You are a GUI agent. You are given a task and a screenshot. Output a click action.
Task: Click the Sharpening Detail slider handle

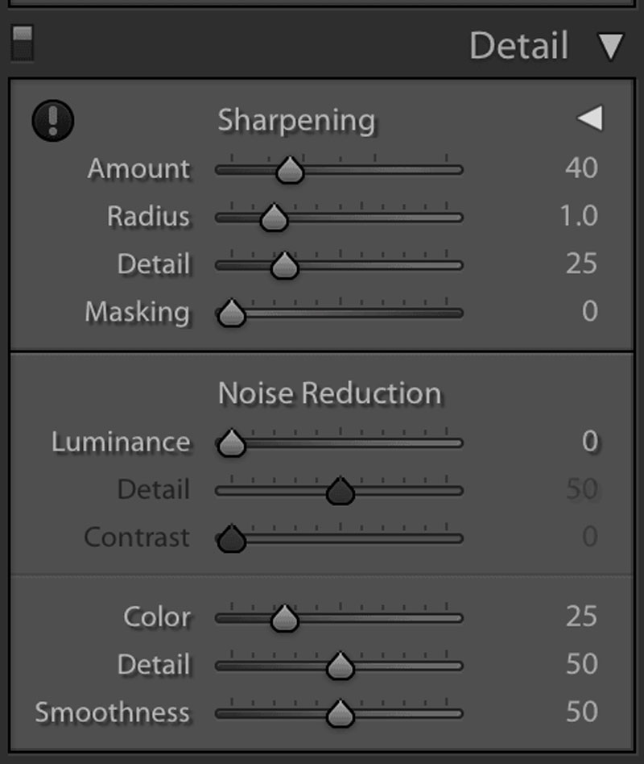coord(284,266)
